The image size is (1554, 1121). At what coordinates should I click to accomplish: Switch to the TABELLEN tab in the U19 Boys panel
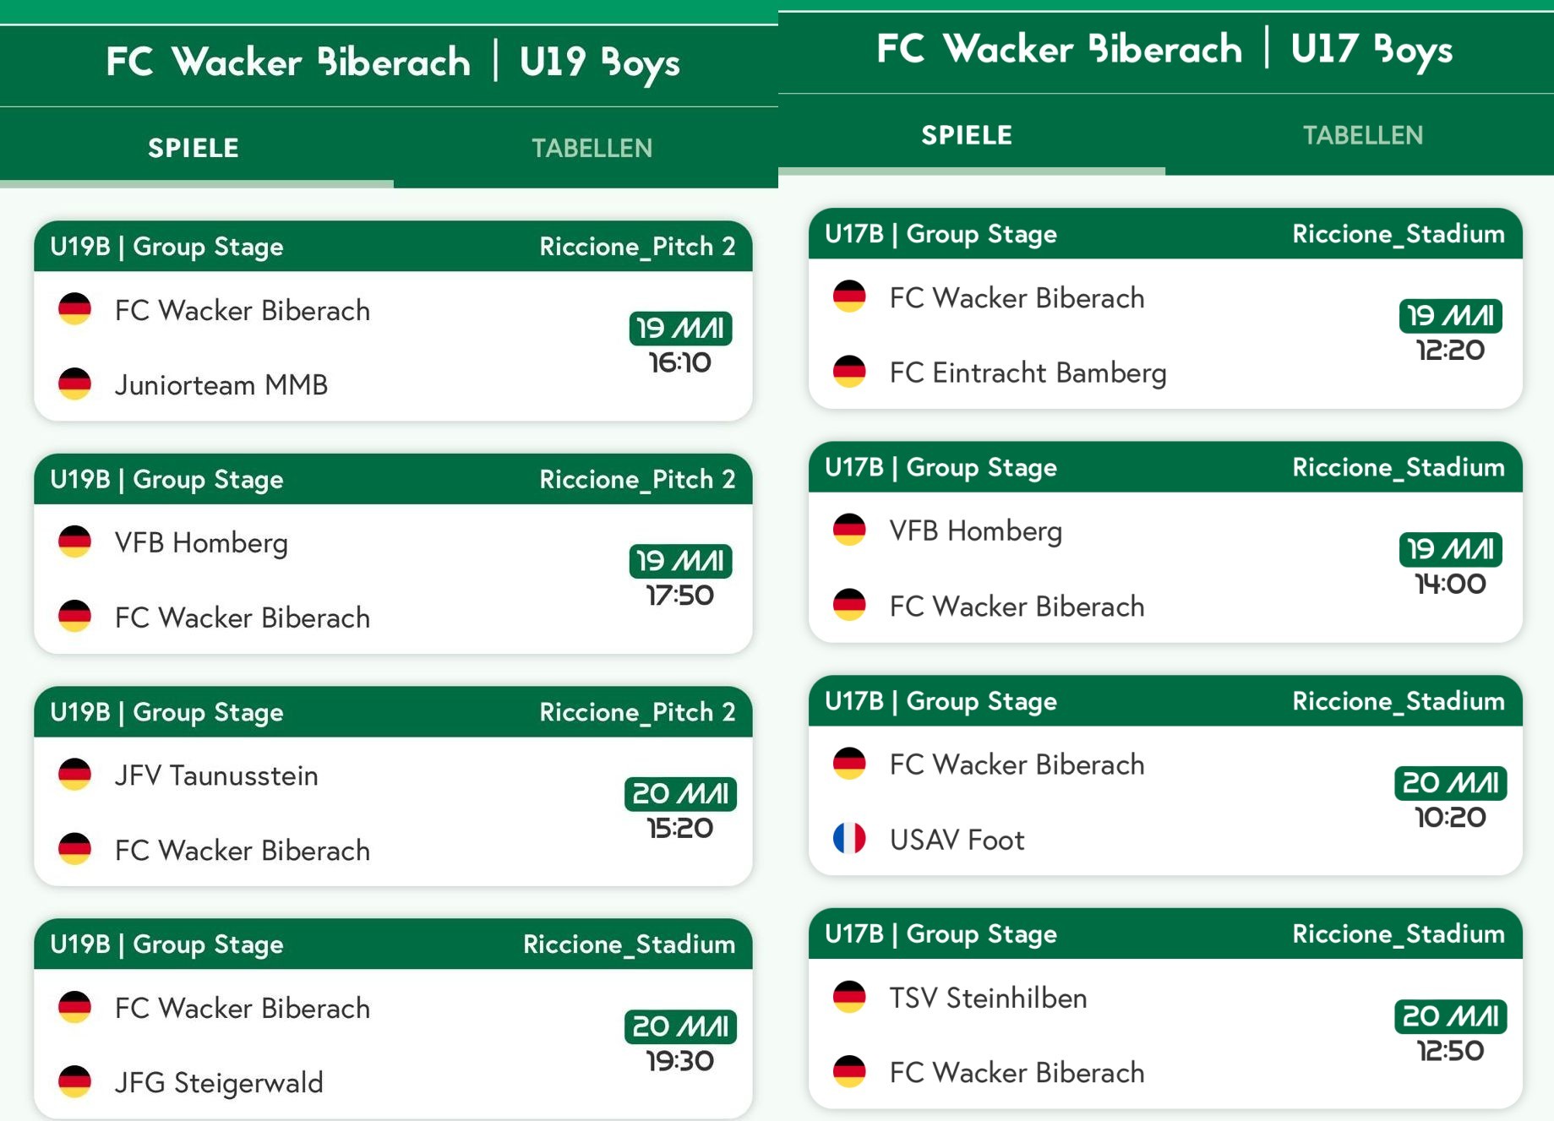pyautogui.click(x=592, y=148)
